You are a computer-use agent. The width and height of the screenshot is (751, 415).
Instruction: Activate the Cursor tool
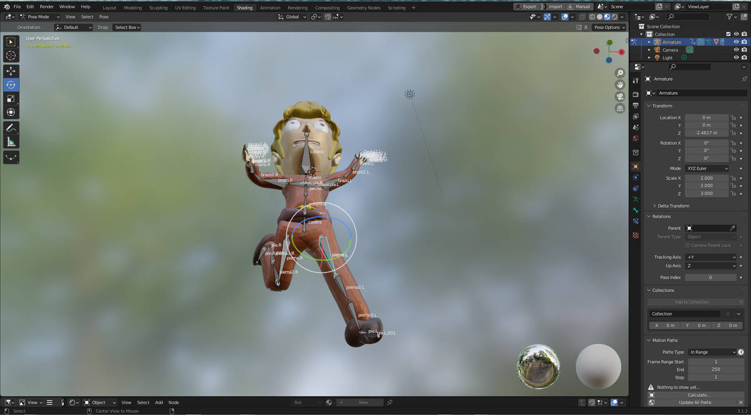pyautogui.click(x=11, y=56)
